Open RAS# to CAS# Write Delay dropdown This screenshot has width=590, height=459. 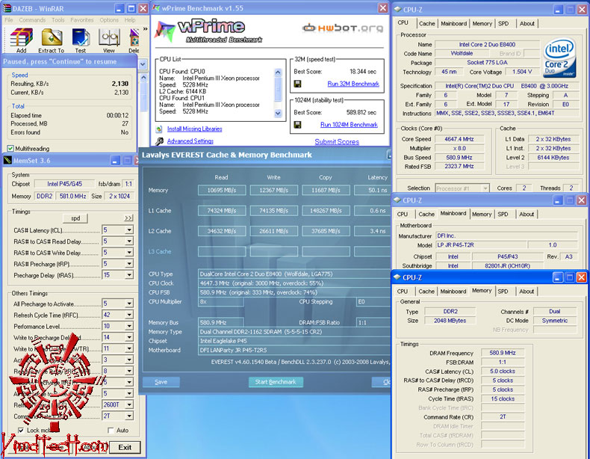point(129,253)
